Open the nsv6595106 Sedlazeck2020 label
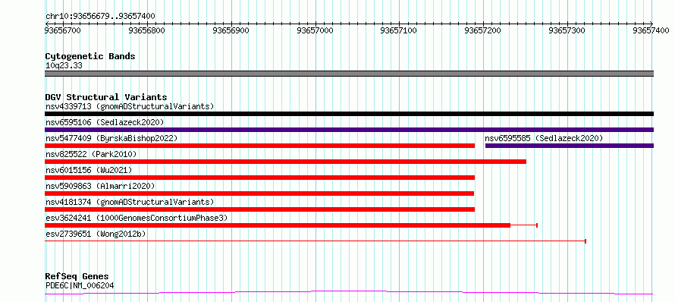This screenshot has height=302, width=675. (x=105, y=122)
